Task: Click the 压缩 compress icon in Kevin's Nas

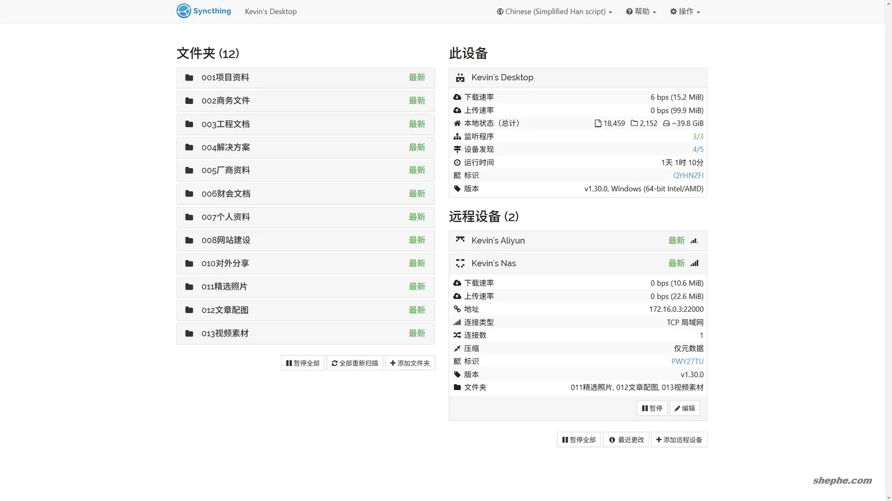Action: pyautogui.click(x=457, y=348)
